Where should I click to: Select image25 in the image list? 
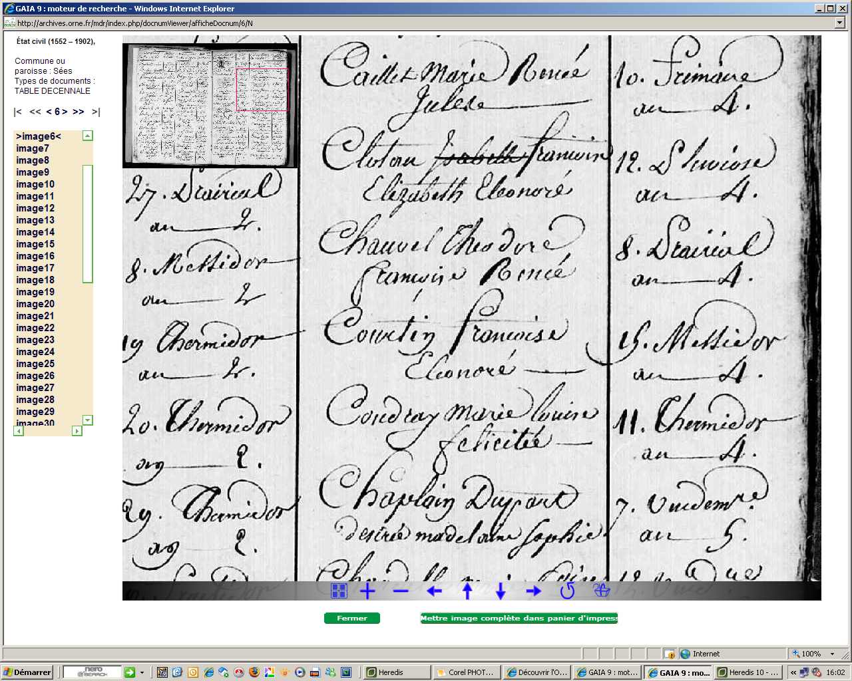click(35, 364)
